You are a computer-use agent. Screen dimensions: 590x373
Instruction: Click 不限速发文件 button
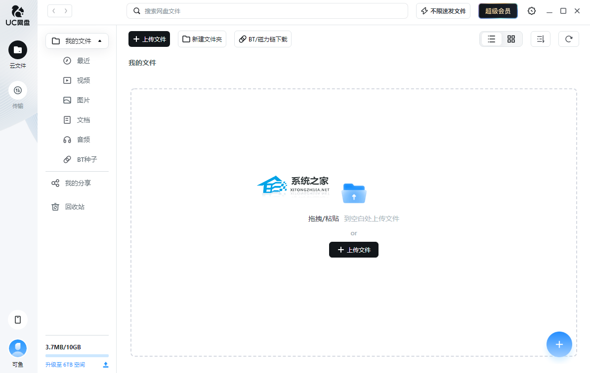pyautogui.click(x=443, y=11)
